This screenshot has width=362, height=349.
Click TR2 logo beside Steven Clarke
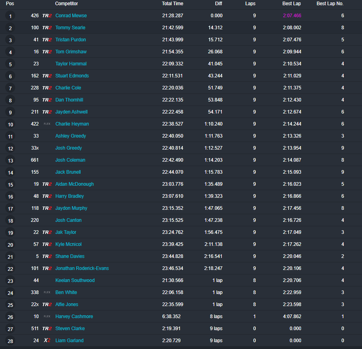[x=47, y=329]
